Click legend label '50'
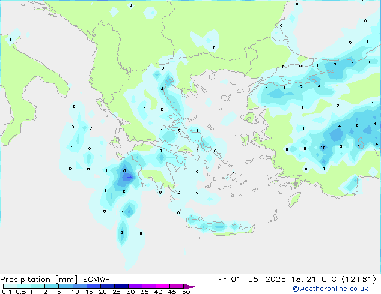Viewport: 381px width, 294px height. (186, 292)
